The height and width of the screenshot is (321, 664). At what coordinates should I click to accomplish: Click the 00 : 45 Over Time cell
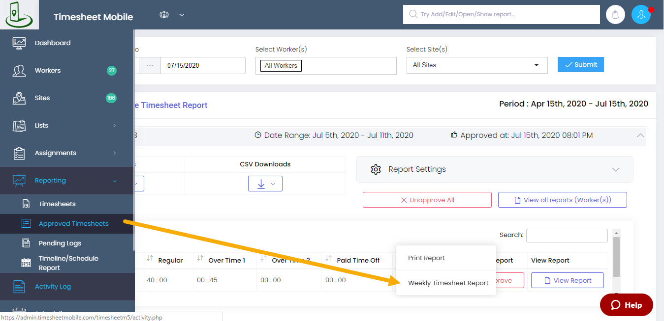tap(207, 280)
